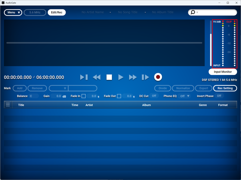Sort the list by Album column
This screenshot has height=180, width=241.
(x=146, y=105)
